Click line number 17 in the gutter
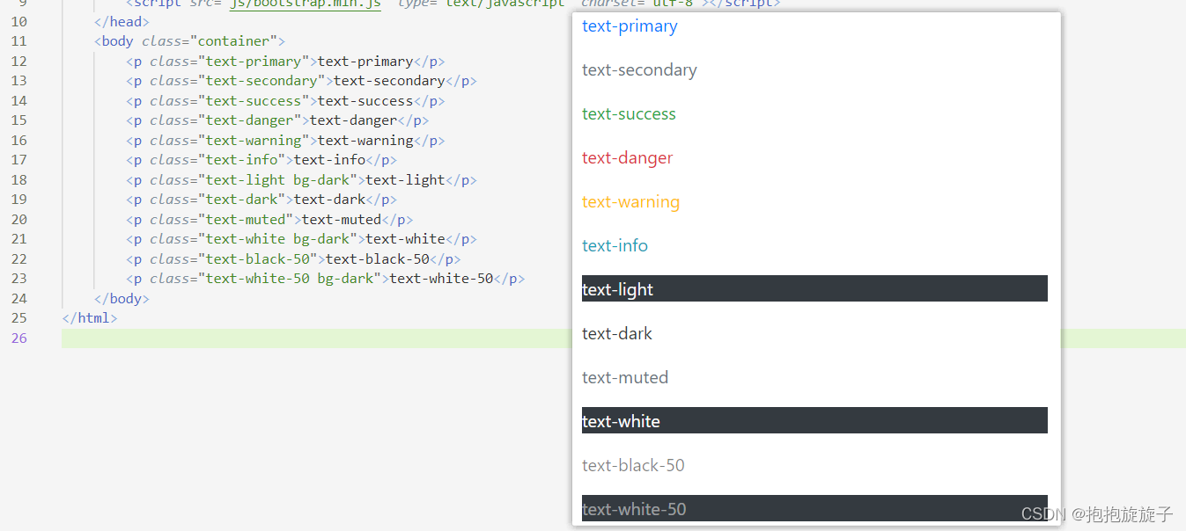Screen dimensions: 1186x531 point(18,160)
